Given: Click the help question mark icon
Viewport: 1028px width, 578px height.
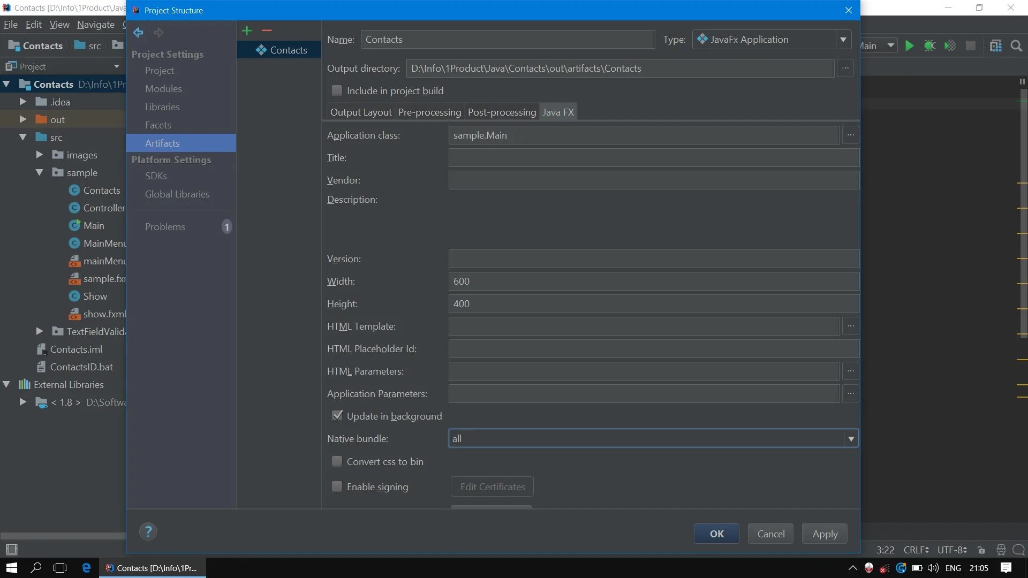Looking at the screenshot, I should click(148, 531).
